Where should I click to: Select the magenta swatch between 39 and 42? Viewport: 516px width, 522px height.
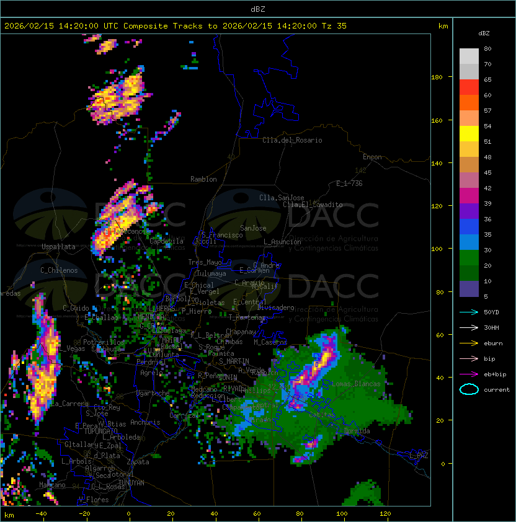[x=469, y=196]
